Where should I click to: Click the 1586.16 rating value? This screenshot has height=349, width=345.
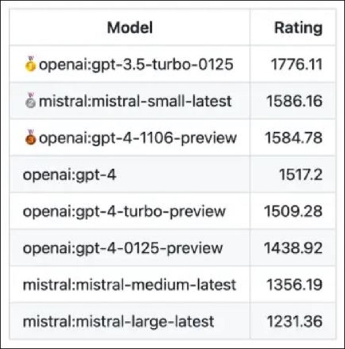click(294, 101)
